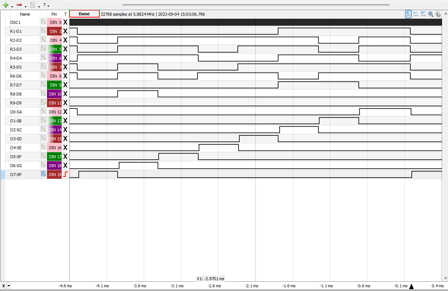
Task: Activate the dual marker measurement tool
Action: [423, 14]
